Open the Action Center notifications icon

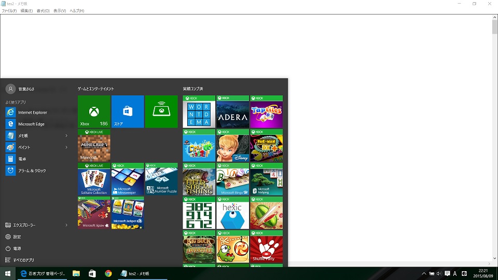pos(447,273)
